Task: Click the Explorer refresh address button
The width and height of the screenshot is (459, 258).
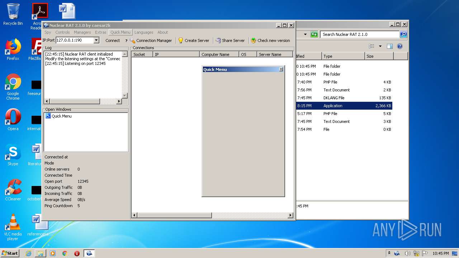Action: click(314, 34)
